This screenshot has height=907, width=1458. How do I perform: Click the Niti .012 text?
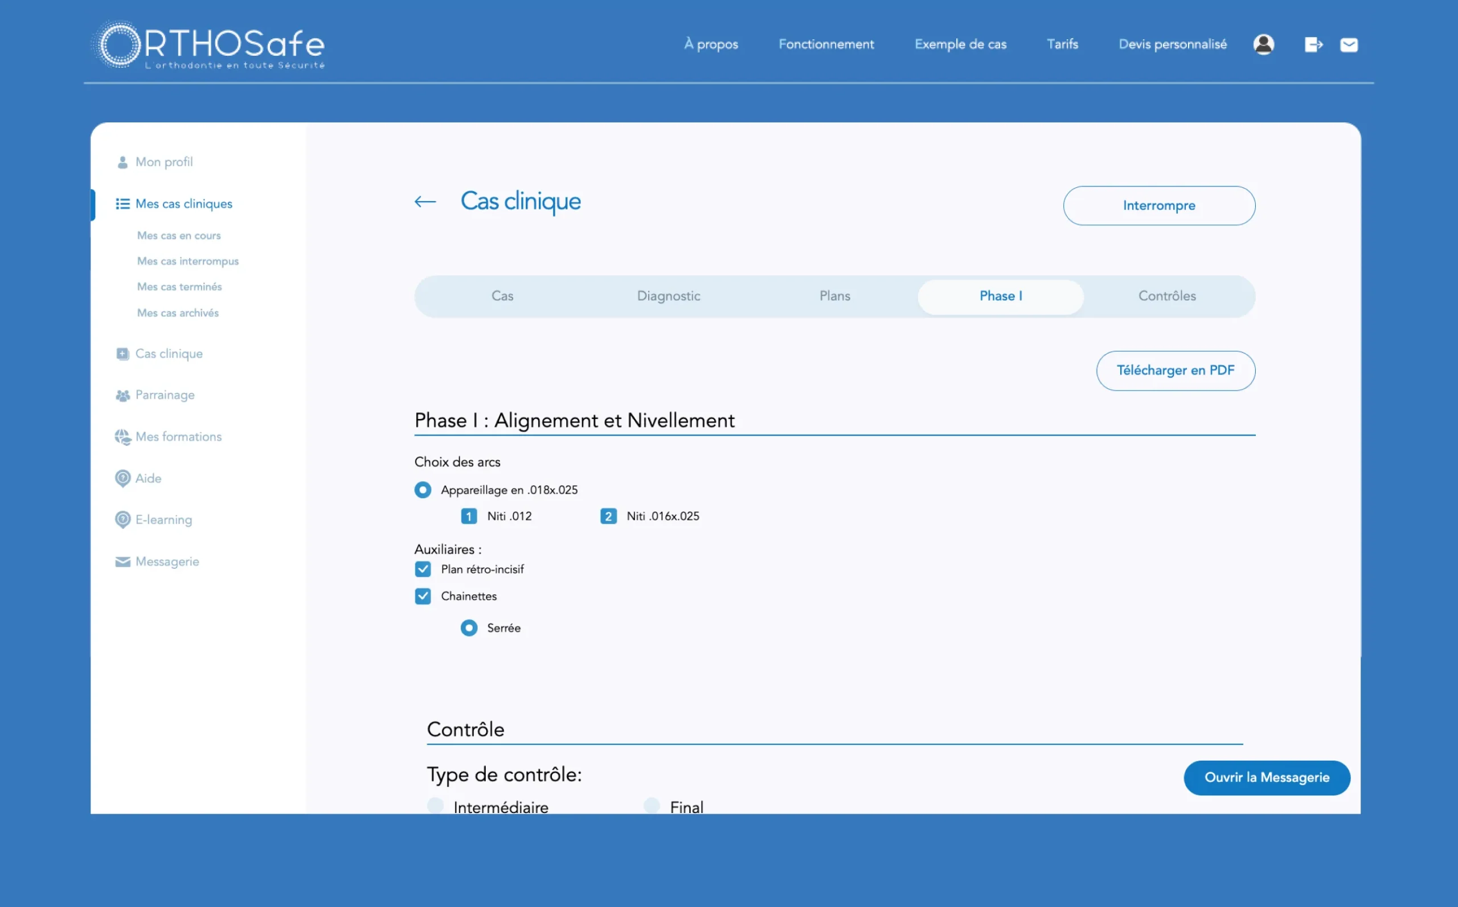(x=509, y=516)
